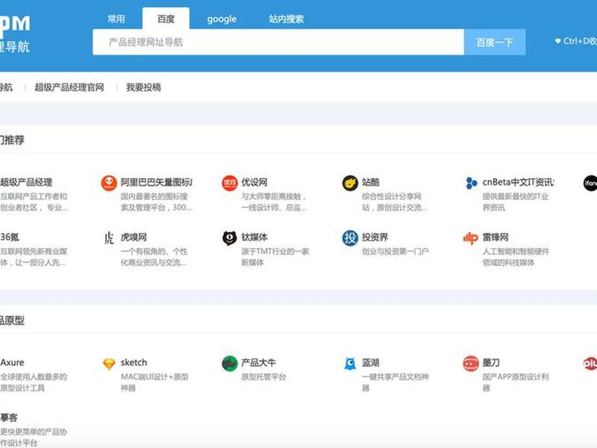The image size is (597, 448).
Task: Click description 创业与投资第一门户
Action: coord(396,252)
